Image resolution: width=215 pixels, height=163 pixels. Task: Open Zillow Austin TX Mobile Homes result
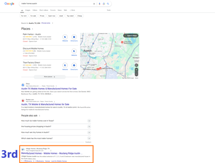49,89
